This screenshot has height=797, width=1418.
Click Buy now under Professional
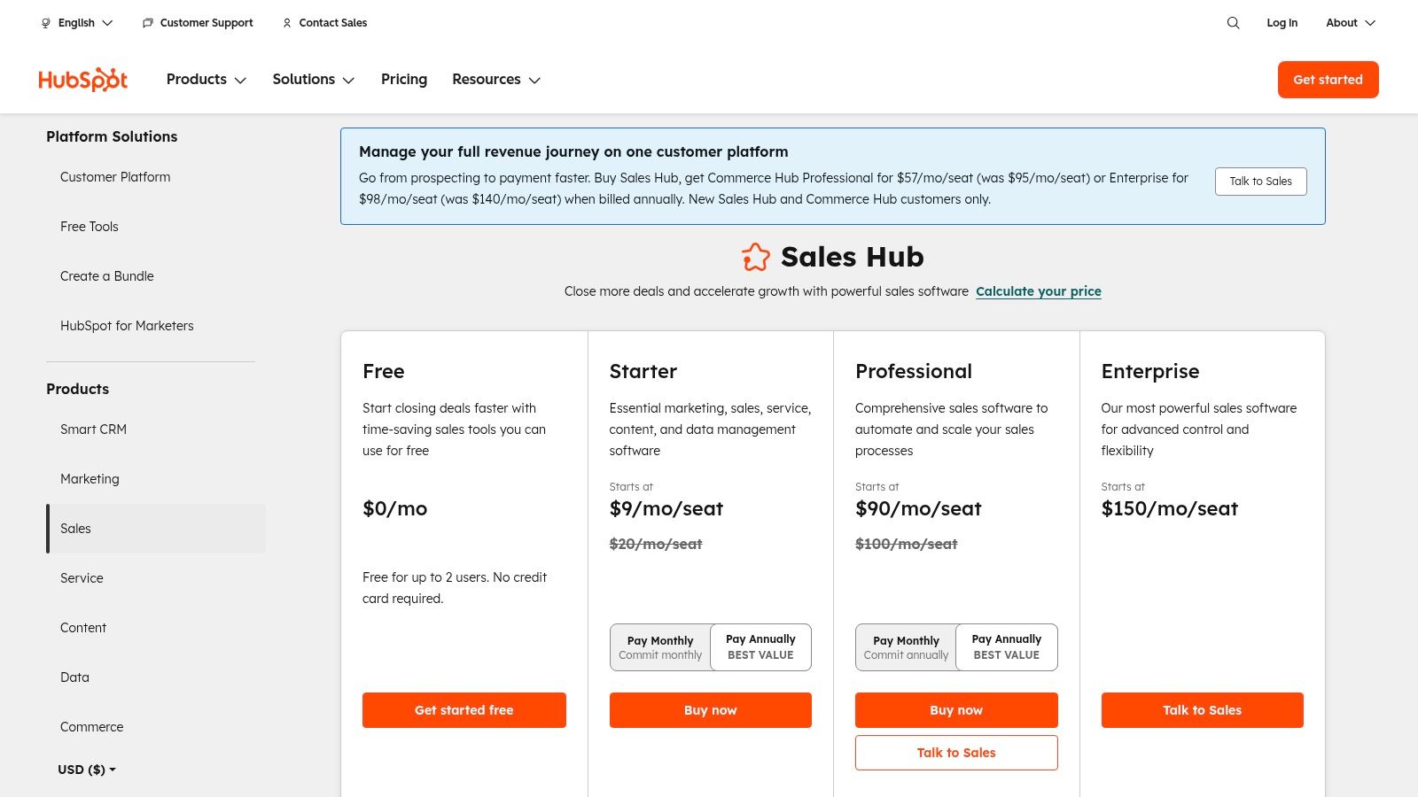click(x=956, y=709)
